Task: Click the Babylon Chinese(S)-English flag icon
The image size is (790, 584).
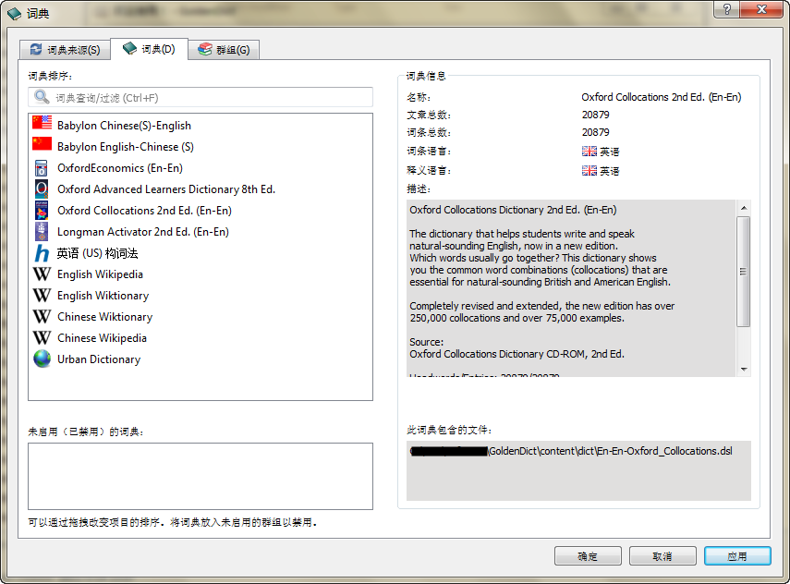Action: point(42,123)
